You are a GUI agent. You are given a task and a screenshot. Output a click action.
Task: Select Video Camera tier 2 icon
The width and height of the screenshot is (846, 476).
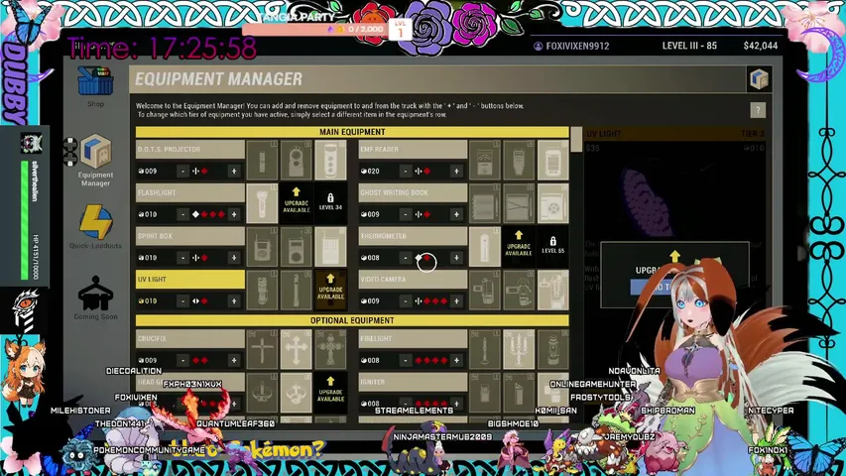coord(519,291)
